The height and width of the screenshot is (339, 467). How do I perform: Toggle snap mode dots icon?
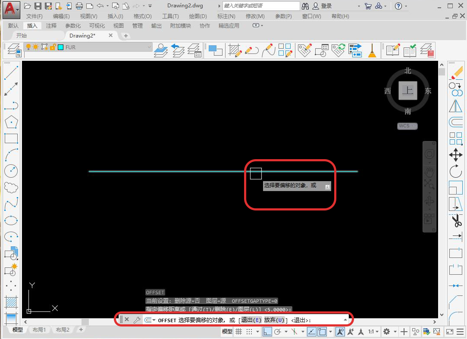(249, 332)
